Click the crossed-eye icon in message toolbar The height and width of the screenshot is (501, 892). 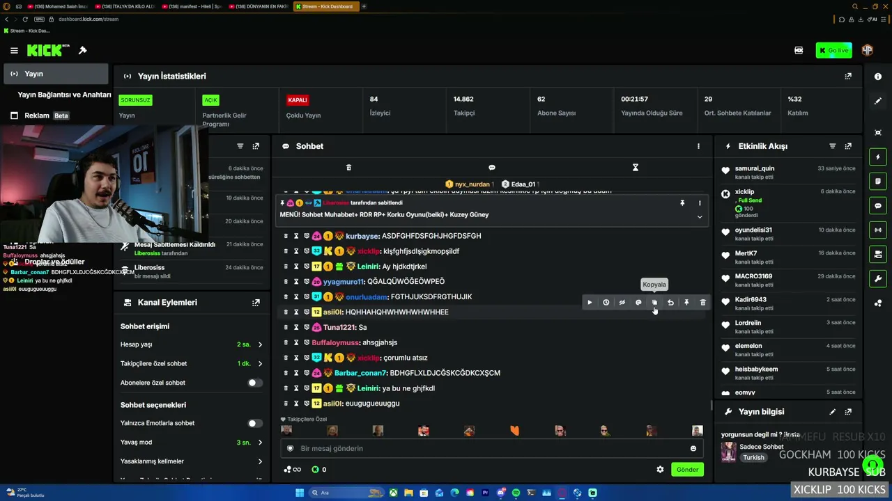[x=622, y=303]
